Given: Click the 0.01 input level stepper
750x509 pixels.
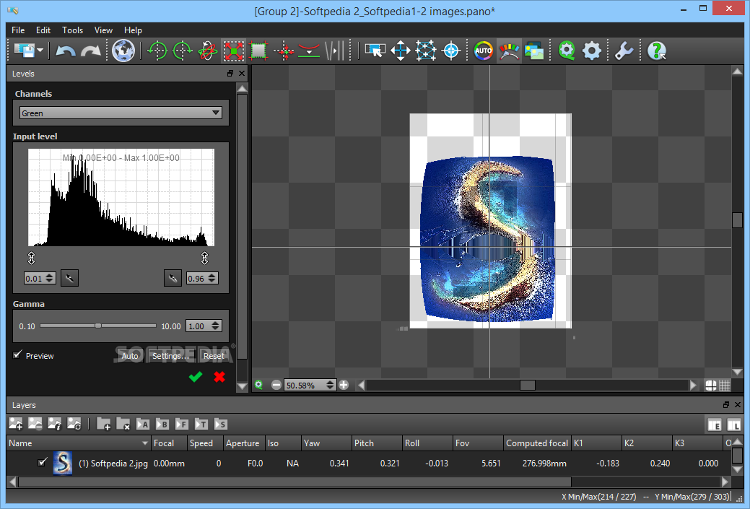Looking at the screenshot, I should click(51, 278).
